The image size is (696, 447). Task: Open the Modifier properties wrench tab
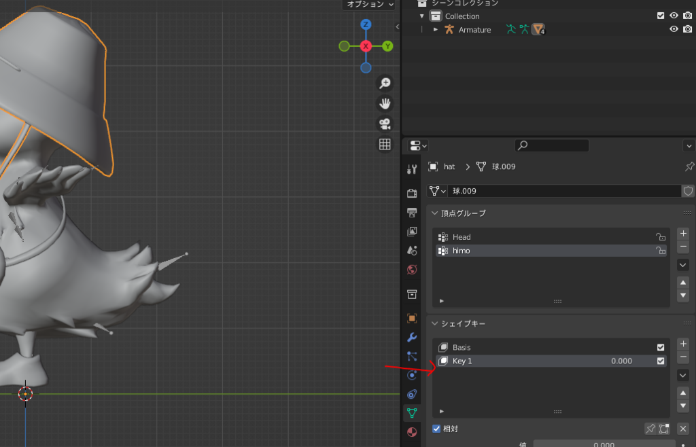[412, 337]
